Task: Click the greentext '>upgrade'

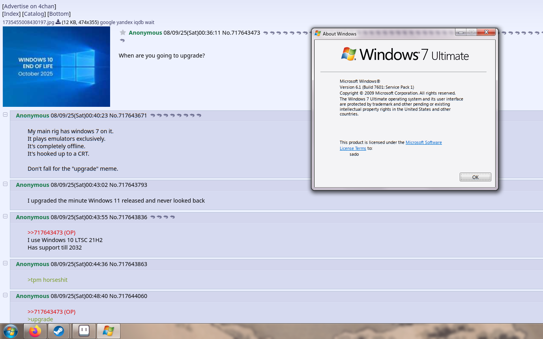Action: coord(40,319)
